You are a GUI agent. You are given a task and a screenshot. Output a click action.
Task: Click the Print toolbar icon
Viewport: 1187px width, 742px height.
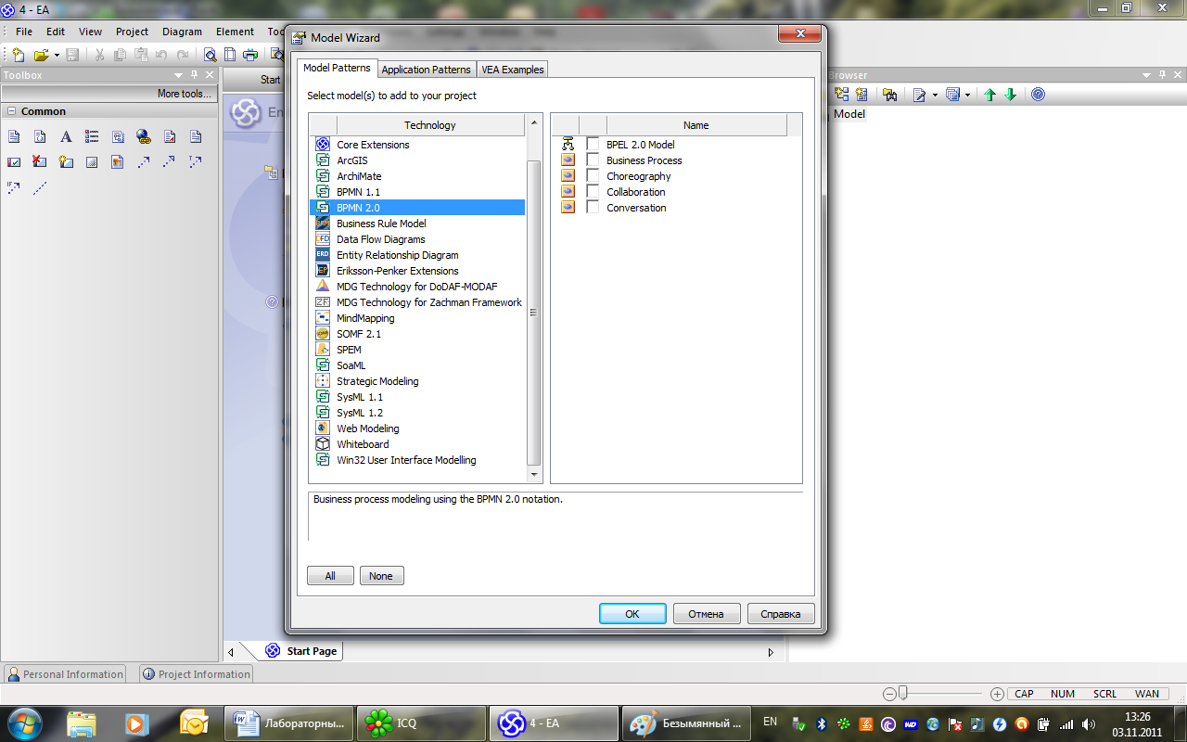pos(250,55)
